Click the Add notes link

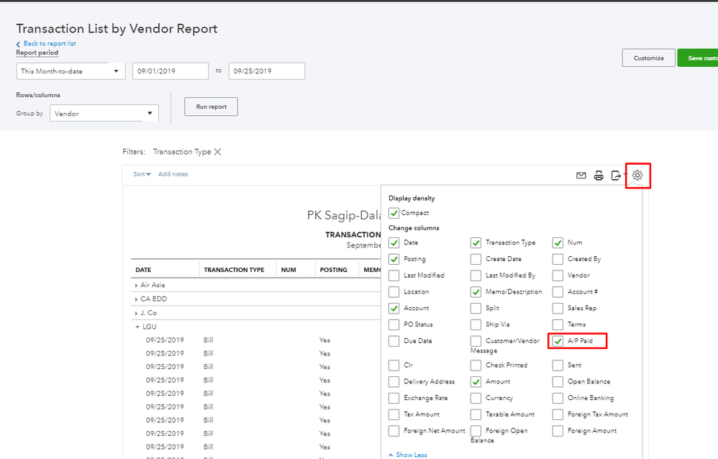click(x=173, y=174)
